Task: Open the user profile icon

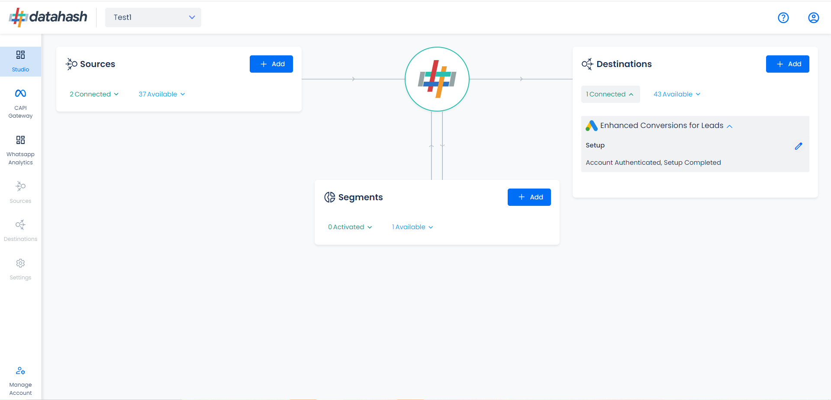Action: (x=814, y=18)
